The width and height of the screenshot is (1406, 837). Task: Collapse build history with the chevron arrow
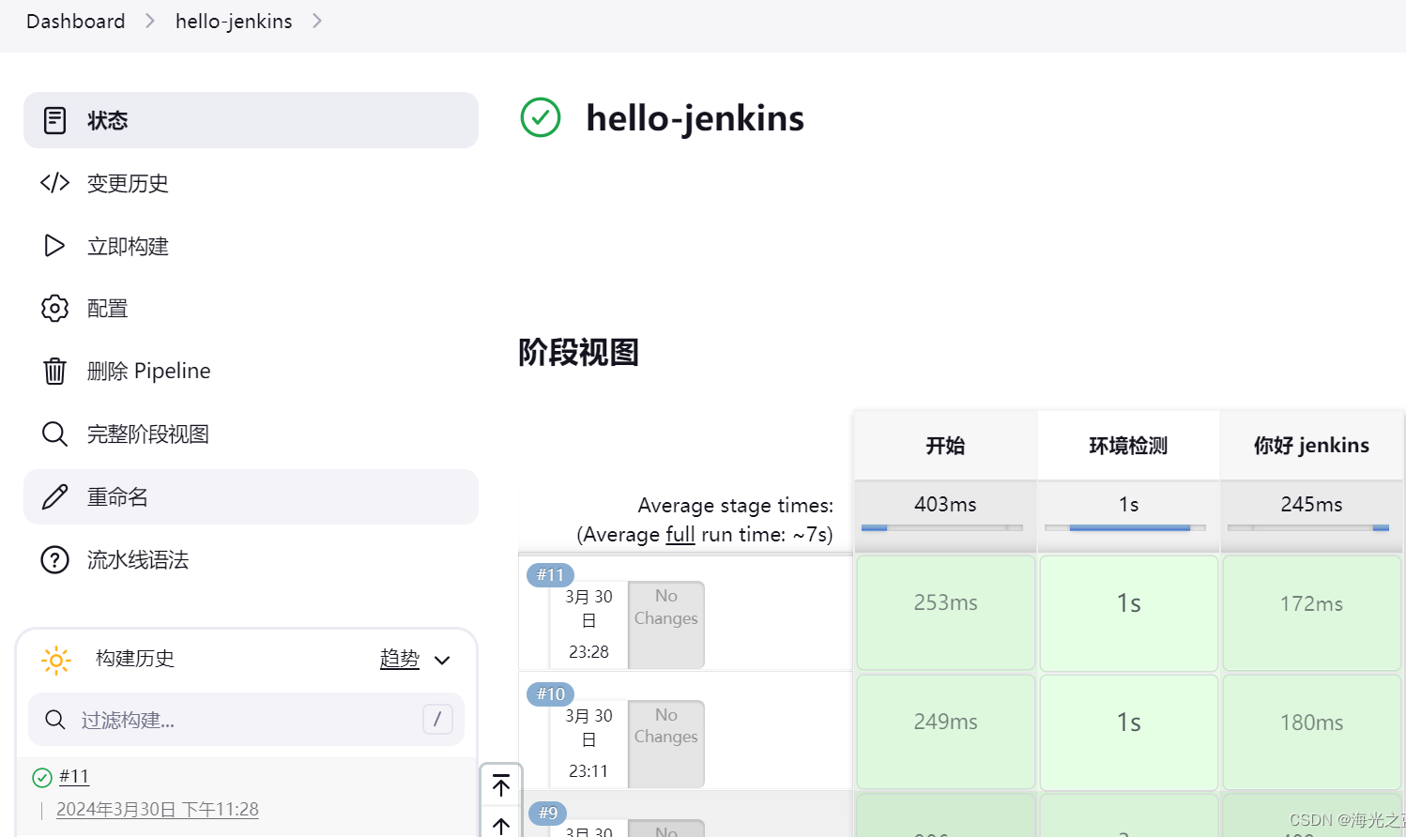pyautogui.click(x=442, y=661)
